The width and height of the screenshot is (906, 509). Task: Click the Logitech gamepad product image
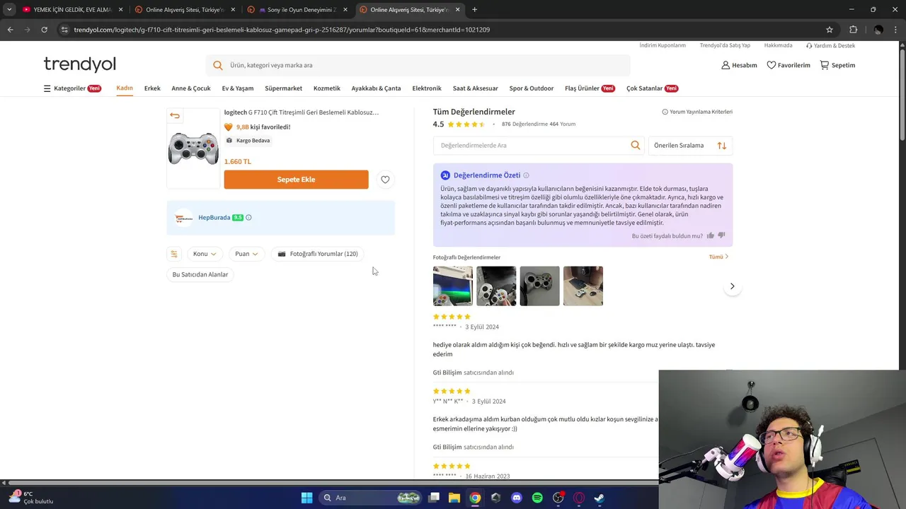coord(193,148)
